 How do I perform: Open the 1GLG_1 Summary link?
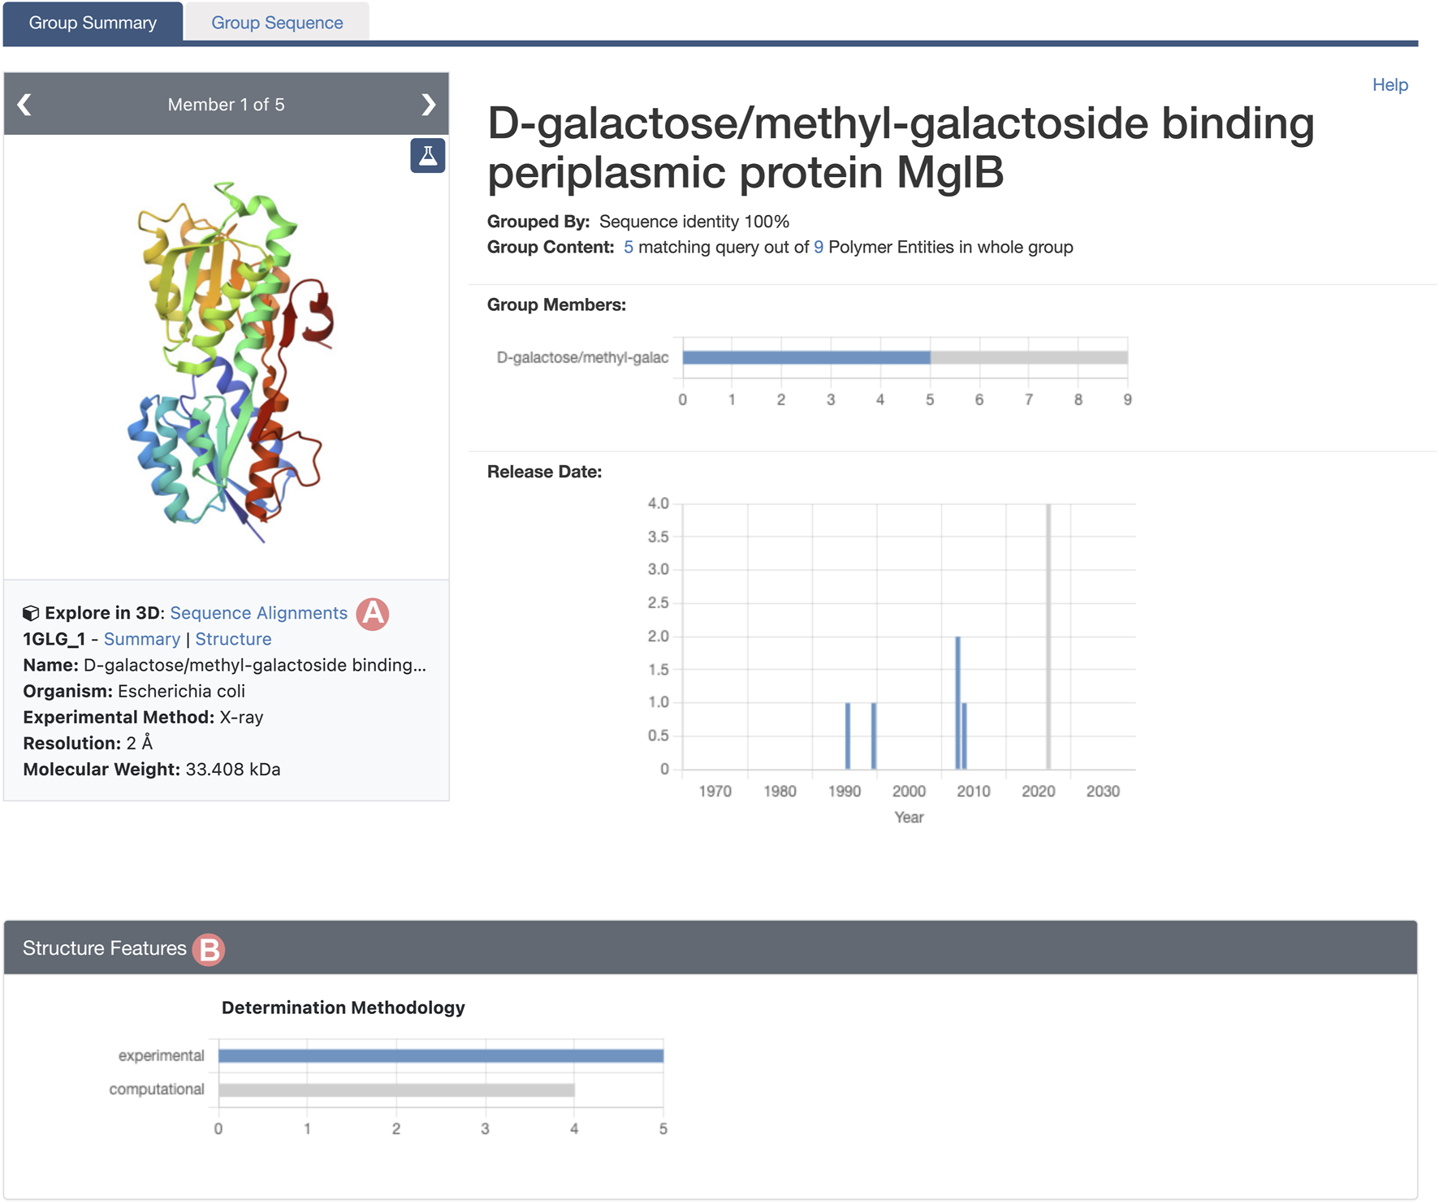[142, 639]
